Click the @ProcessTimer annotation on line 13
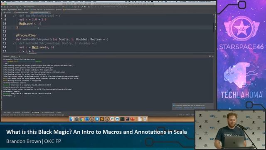 tap(26, 35)
